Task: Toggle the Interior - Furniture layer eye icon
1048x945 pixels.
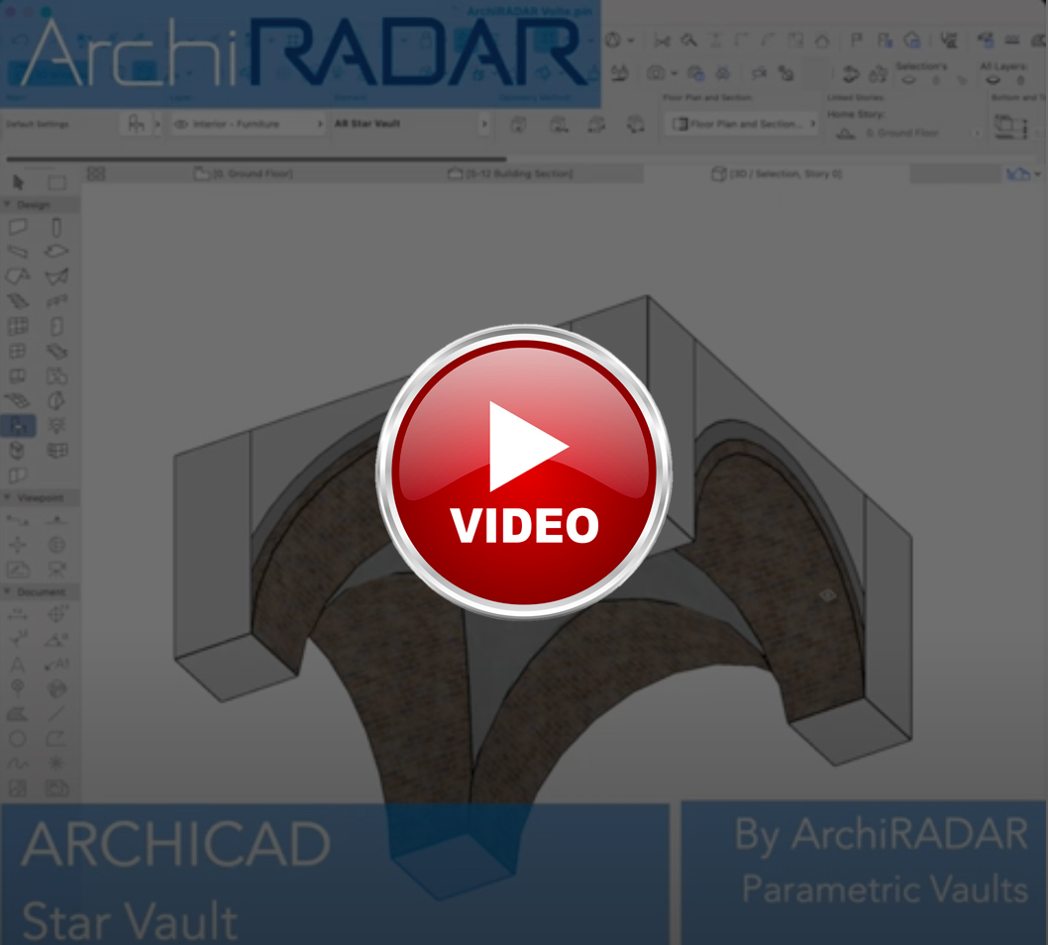Action: (181, 125)
